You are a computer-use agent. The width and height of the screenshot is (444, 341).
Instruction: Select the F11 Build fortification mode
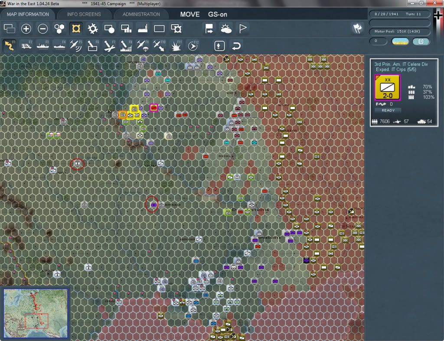point(176,45)
